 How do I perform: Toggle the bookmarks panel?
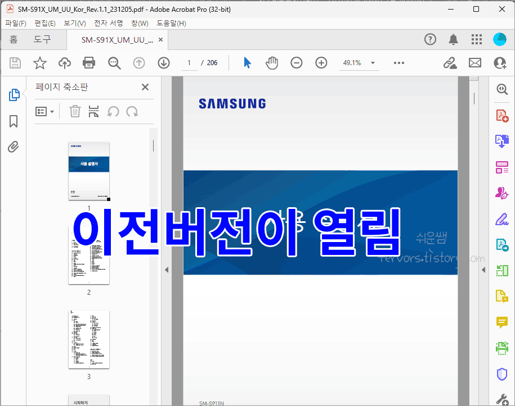pyautogui.click(x=13, y=121)
